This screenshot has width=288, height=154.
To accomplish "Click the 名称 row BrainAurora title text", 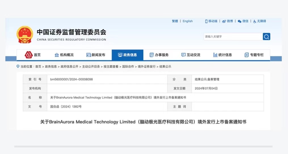I will pyautogui.click(x=118, y=98).
